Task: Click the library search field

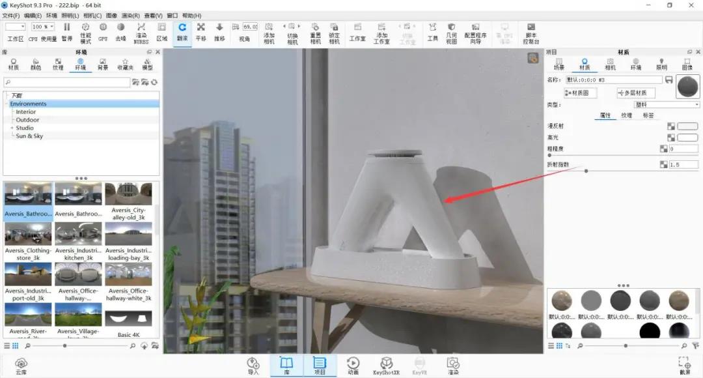Action: click(x=67, y=82)
